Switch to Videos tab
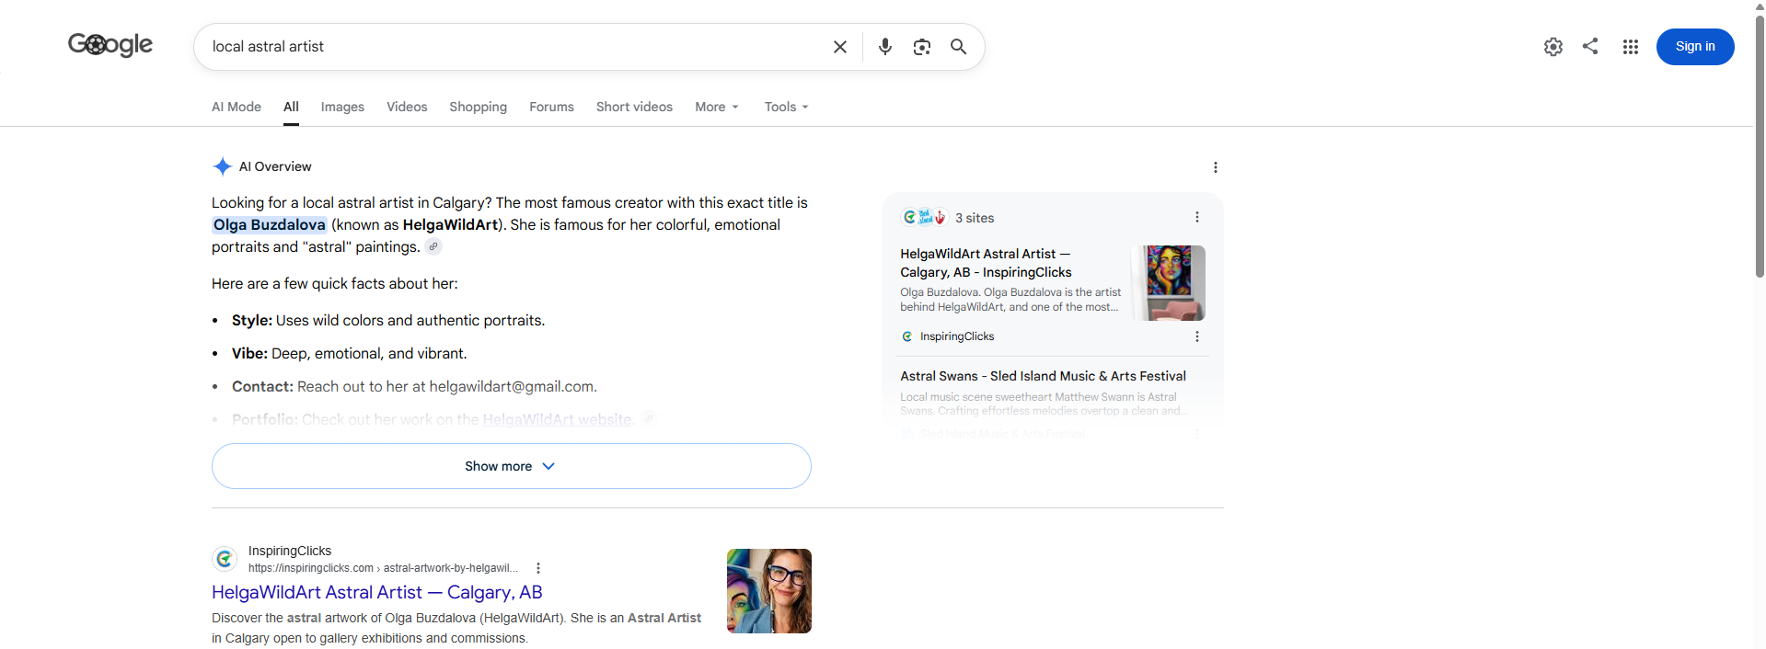The height and width of the screenshot is (649, 1766). (407, 107)
